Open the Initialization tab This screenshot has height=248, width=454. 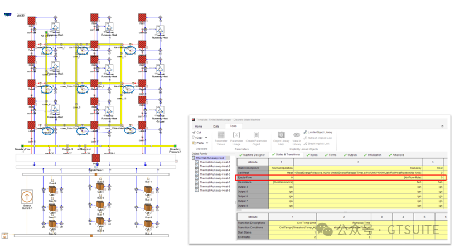pyautogui.click(x=373, y=155)
